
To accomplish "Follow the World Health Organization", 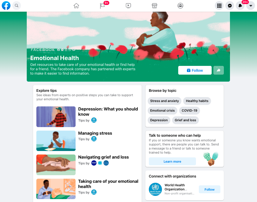I will click(209, 189).
